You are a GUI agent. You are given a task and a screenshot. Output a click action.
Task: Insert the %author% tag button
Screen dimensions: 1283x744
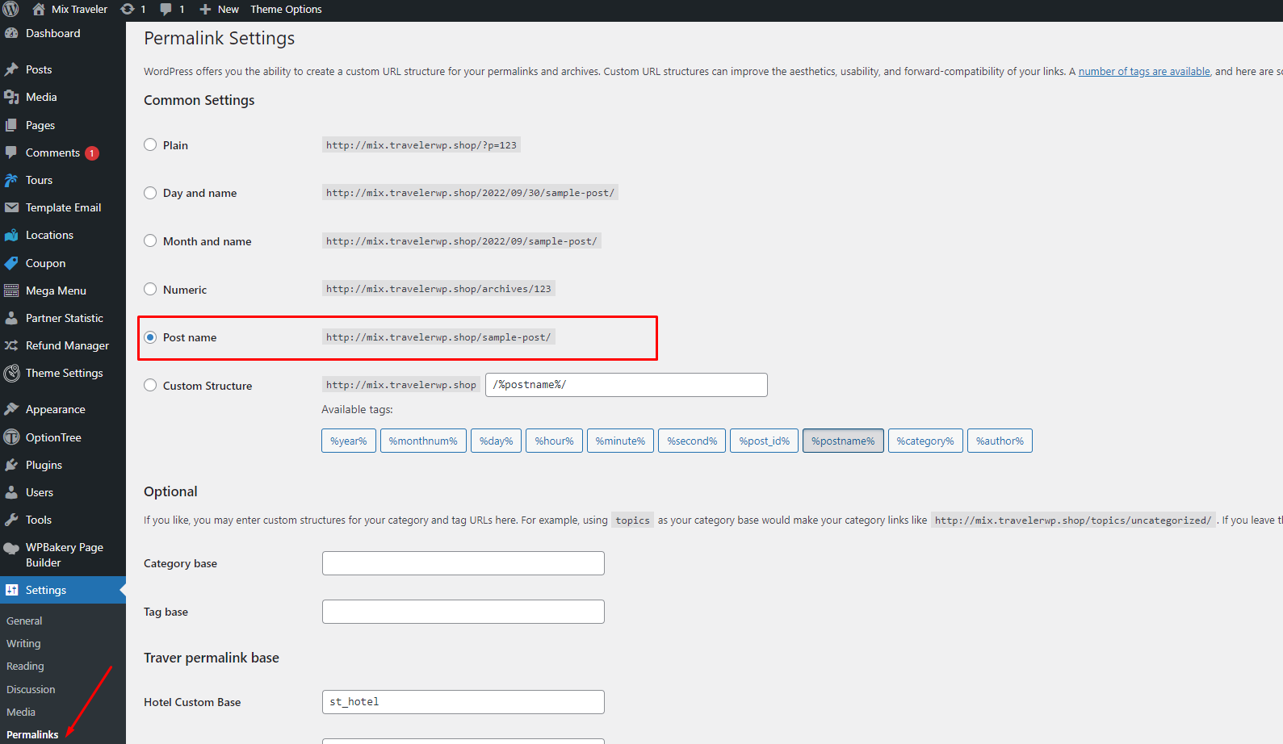(1000, 441)
